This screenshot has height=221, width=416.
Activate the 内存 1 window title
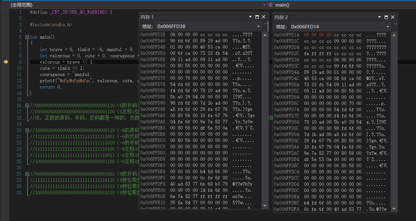coord(147,17)
